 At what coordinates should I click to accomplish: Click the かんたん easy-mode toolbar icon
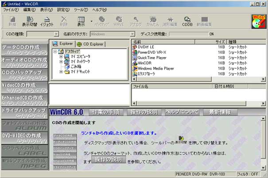pyautogui.click(x=153, y=21)
